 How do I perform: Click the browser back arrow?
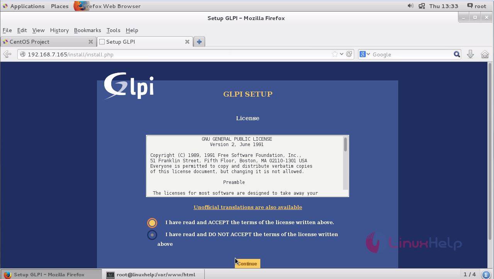(x=7, y=54)
